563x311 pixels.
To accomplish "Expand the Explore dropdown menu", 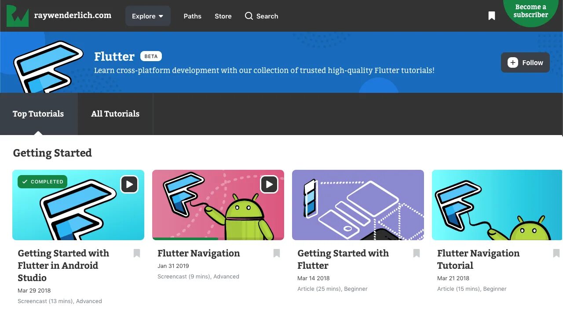I will pyautogui.click(x=148, y=16).
